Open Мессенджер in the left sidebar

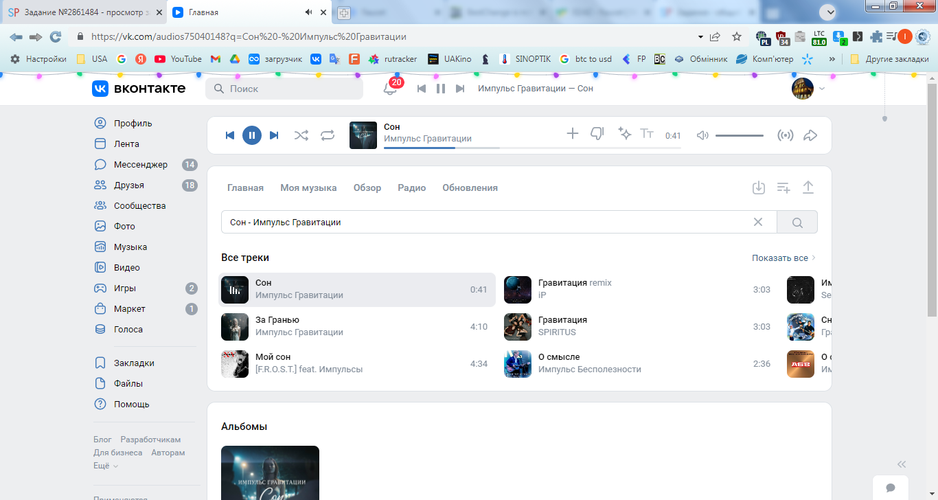(x=145, y=165)
